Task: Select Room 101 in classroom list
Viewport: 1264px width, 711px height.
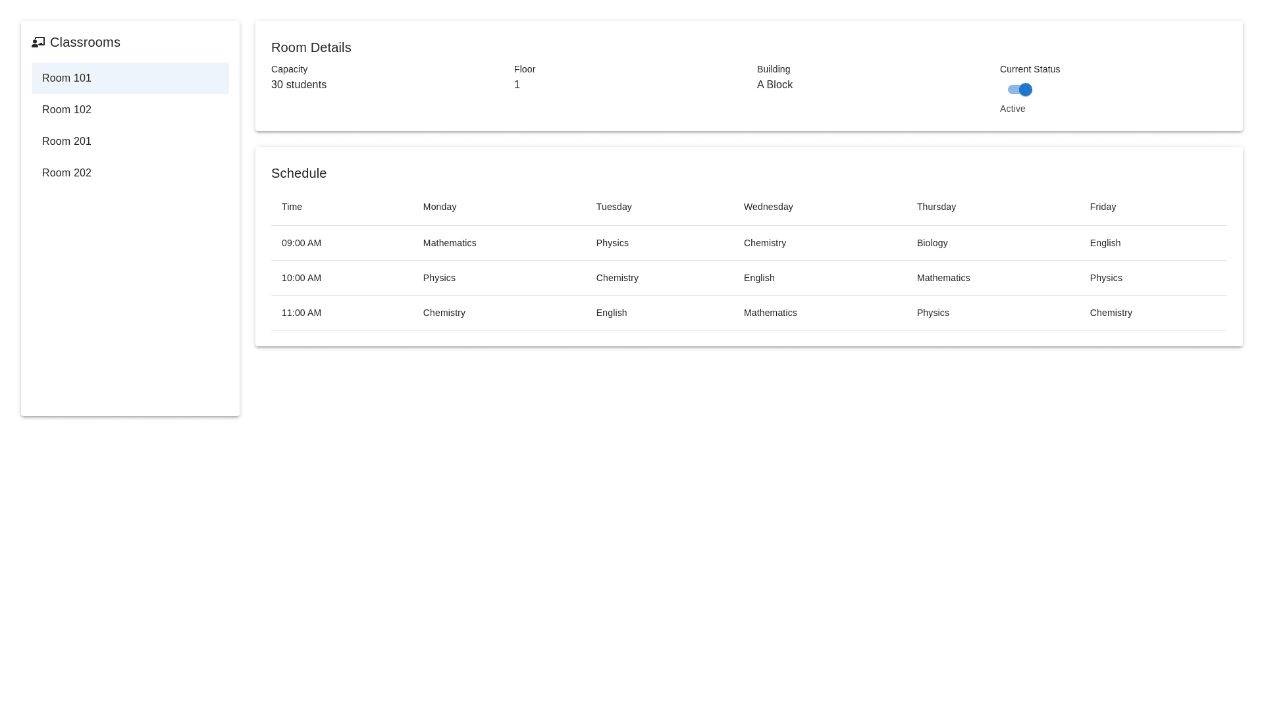Action: (130, 78)
